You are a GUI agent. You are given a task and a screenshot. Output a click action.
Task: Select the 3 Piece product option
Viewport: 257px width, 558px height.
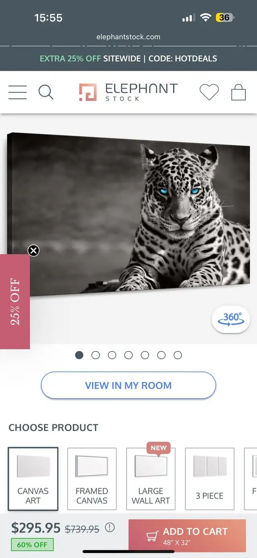210,479
